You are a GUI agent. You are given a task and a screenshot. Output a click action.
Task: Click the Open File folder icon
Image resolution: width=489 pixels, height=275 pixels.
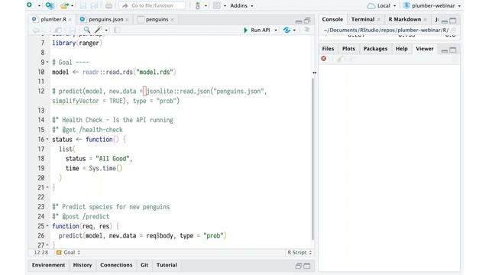point(64,5)
